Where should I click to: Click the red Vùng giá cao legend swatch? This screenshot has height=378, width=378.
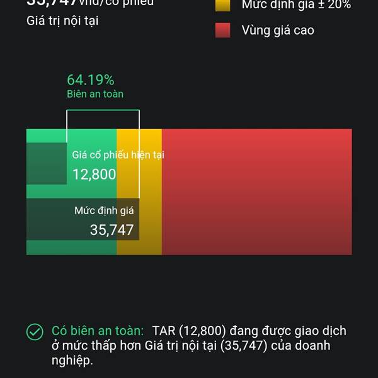coord(222,30)
